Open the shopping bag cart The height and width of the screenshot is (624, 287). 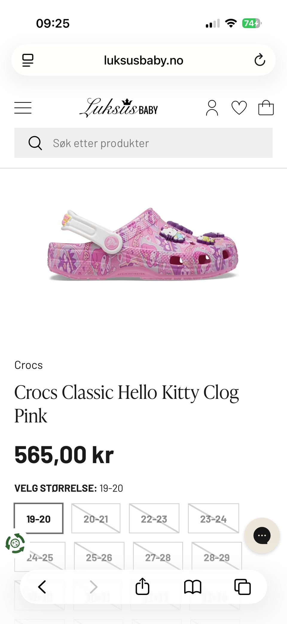[x=266, y=107]
